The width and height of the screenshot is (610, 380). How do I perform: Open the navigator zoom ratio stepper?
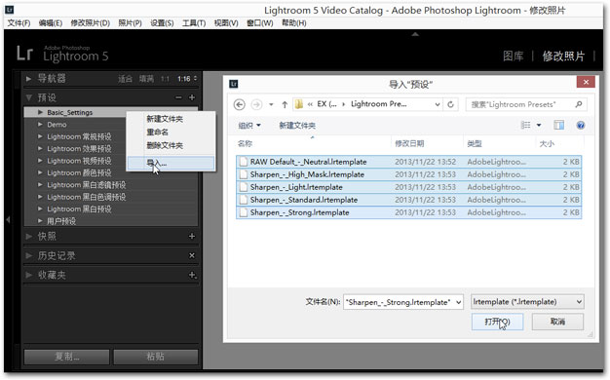pyautogui.click(x=195, y=79)
